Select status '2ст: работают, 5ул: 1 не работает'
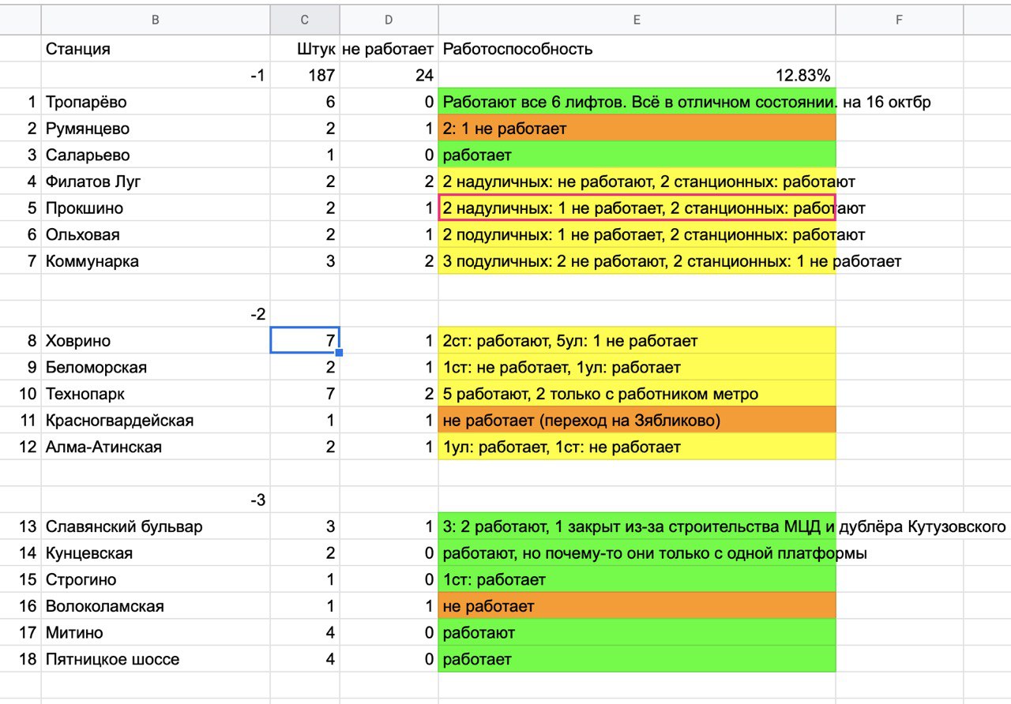Image resolution: width=1011 pixels, height=704 pixels. pyautogui.click(x=637, y=341)
